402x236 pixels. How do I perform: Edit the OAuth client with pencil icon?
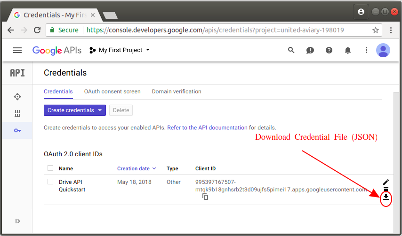click(x=386, y=182)
